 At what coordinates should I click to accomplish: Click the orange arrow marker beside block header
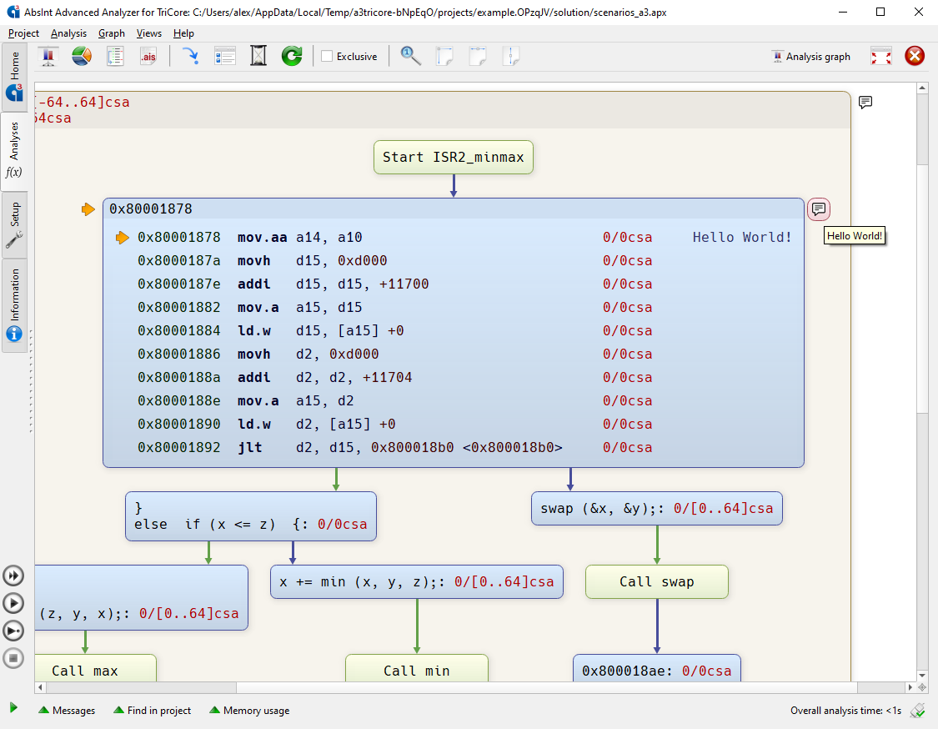88,209
